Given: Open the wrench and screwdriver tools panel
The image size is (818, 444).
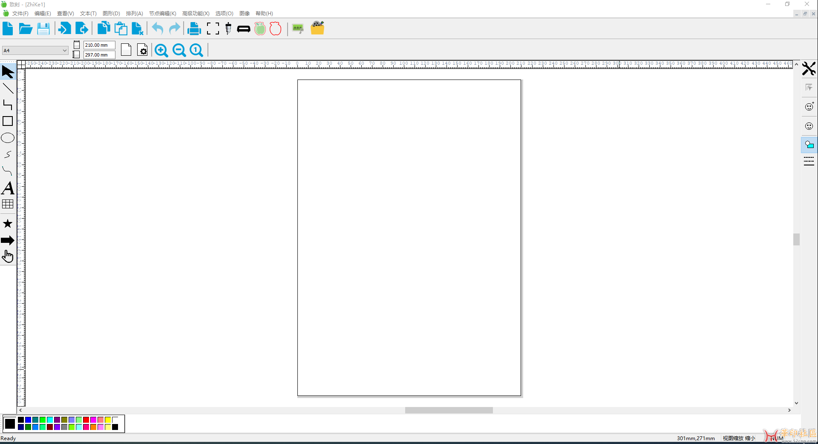Looking at the screenshot, I should coord(809,68).
